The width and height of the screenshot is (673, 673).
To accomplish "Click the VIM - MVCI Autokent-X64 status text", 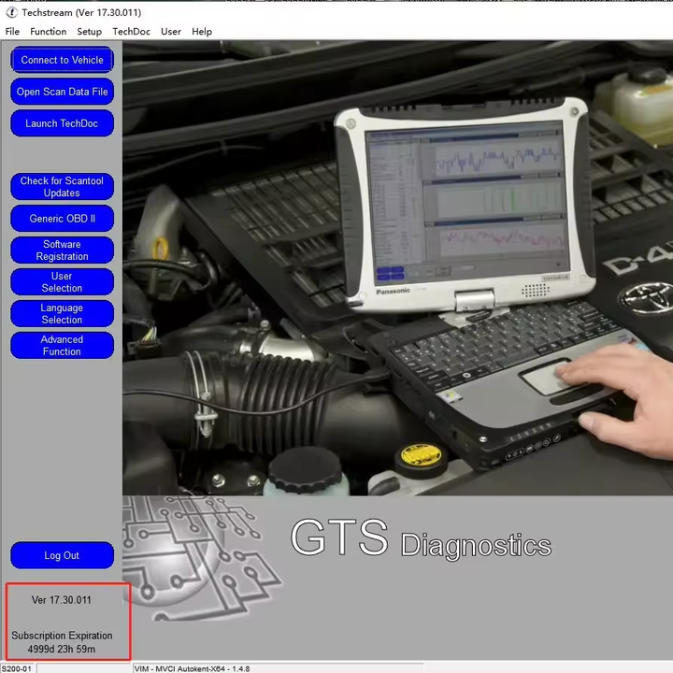I will (192, 668).
